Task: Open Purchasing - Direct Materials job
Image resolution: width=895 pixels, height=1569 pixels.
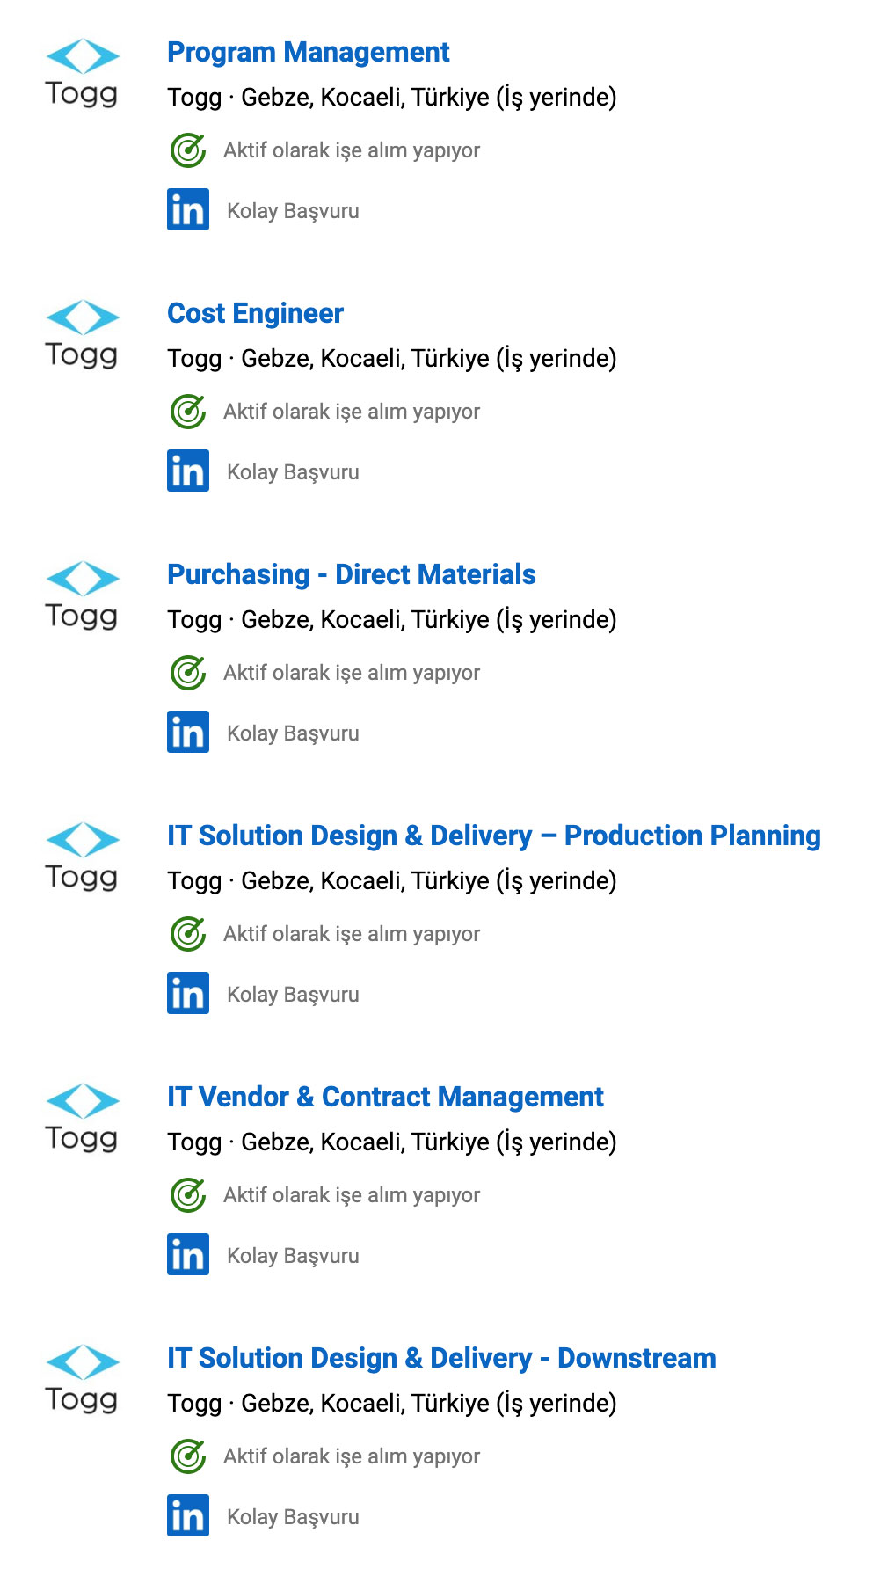Action: pyautogui.click(x=351, y=575)
